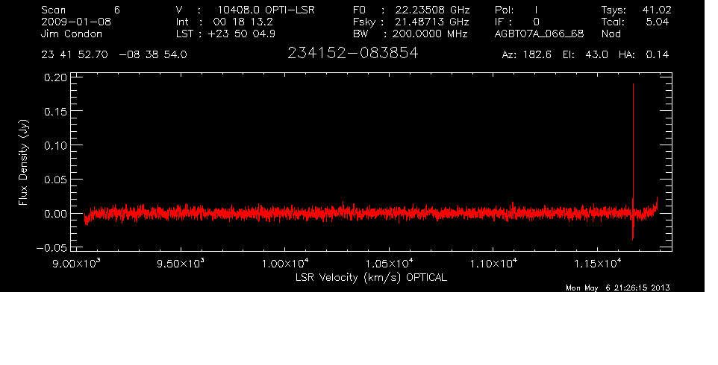The height and width of the screenshot is (365, 718).
Task: Click the coordinates 23 41 52.70 -08 38 54.0
Action: coord(114,55)
